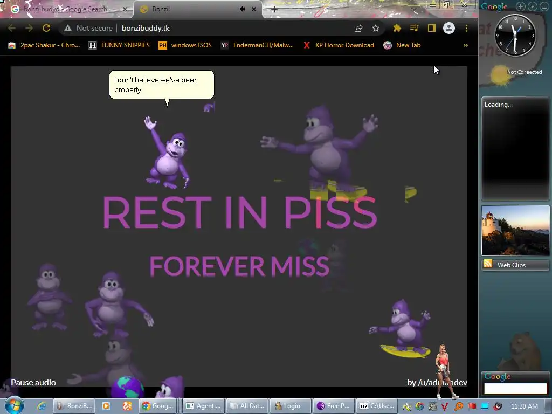Image resolution: width=552 pixels, height=414 pixels.
Task: Open the orange UC browser taskbar icon
Action: (127, 406)
